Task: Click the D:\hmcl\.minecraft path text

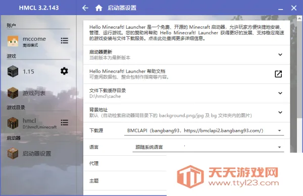Action: pyautogui.click(x=39, y=127)
